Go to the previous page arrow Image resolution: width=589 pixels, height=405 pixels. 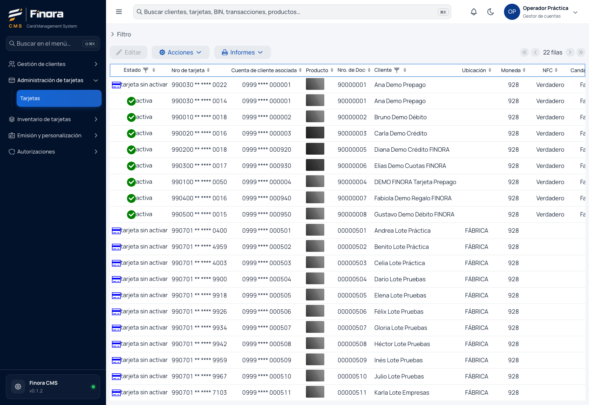(x=536, y=52)
